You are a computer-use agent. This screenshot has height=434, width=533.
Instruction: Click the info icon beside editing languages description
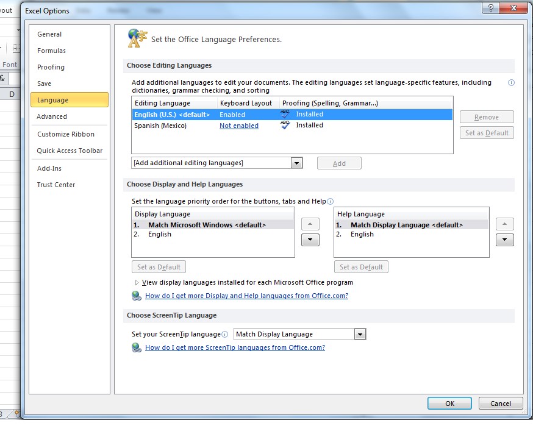[511, 82]
